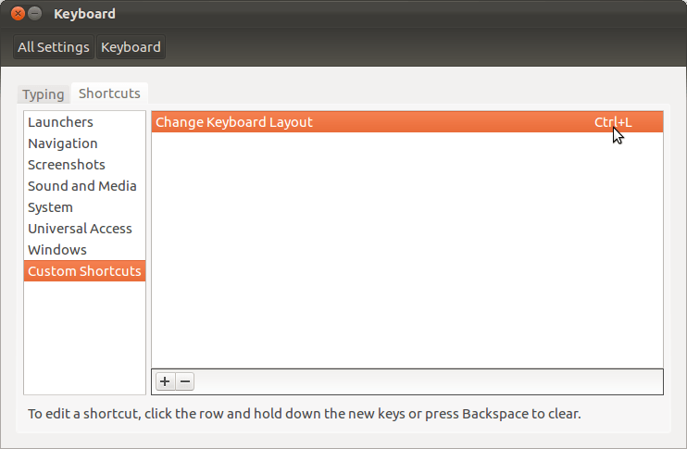Click the Keyboard window title bar

click(x=370, y=14)
